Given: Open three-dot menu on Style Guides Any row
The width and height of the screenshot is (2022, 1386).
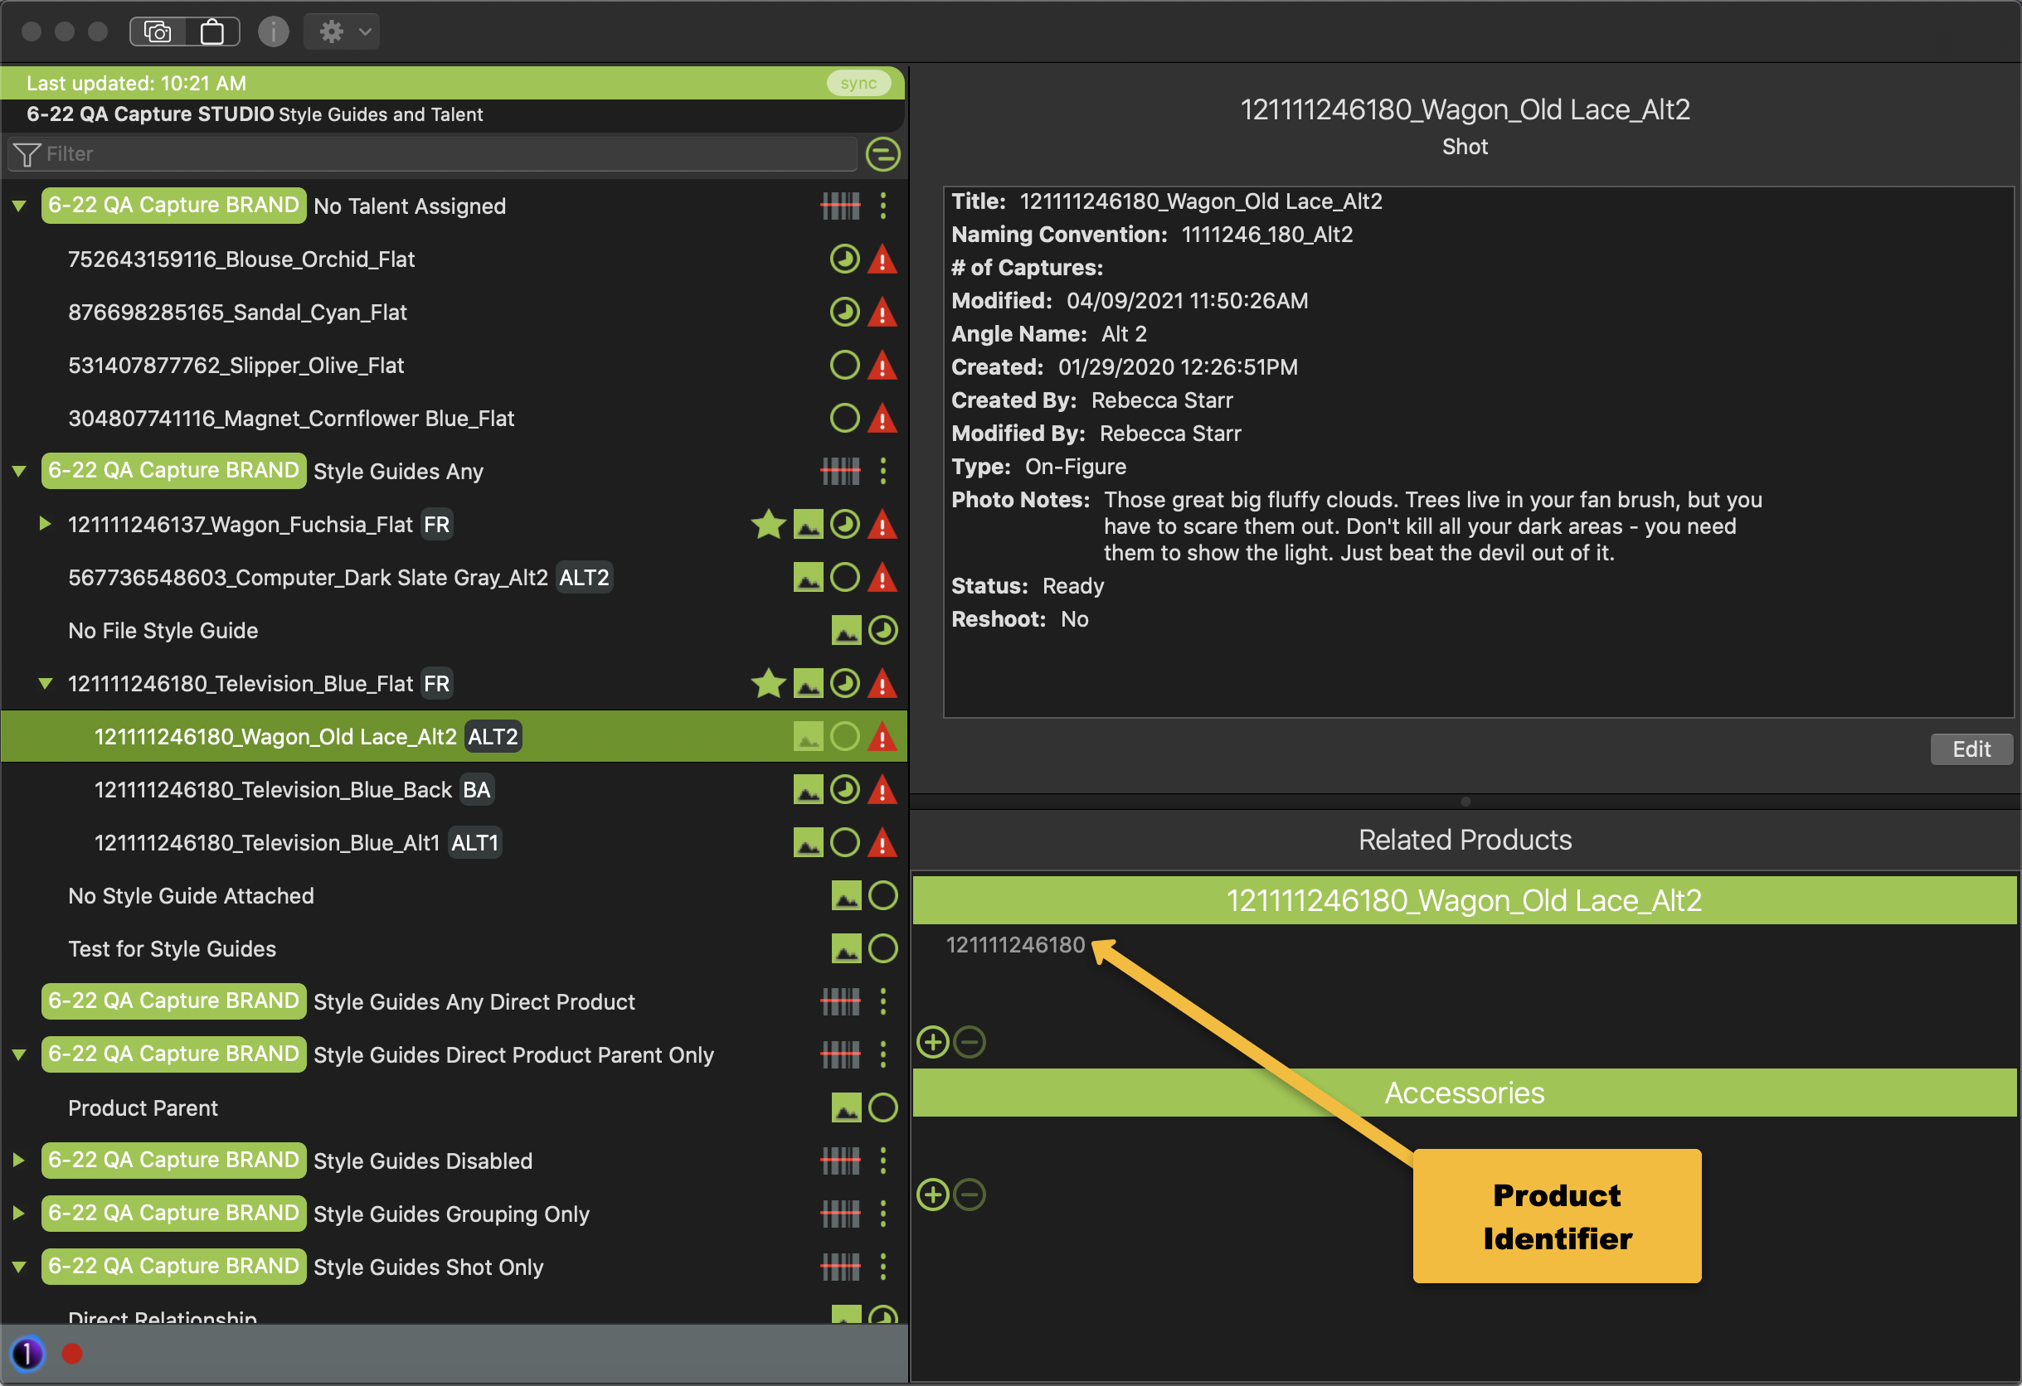Looking at the screenshot, I should (x=883, y=472).
